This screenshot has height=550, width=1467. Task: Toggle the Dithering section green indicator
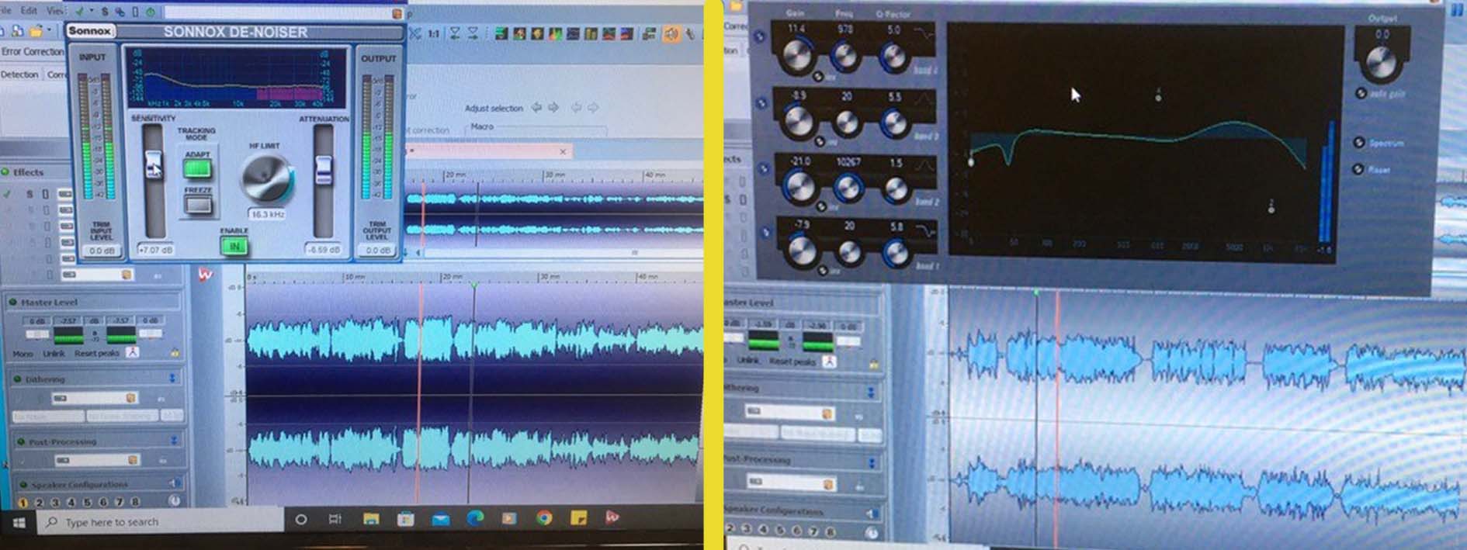[x=17, y=379]
